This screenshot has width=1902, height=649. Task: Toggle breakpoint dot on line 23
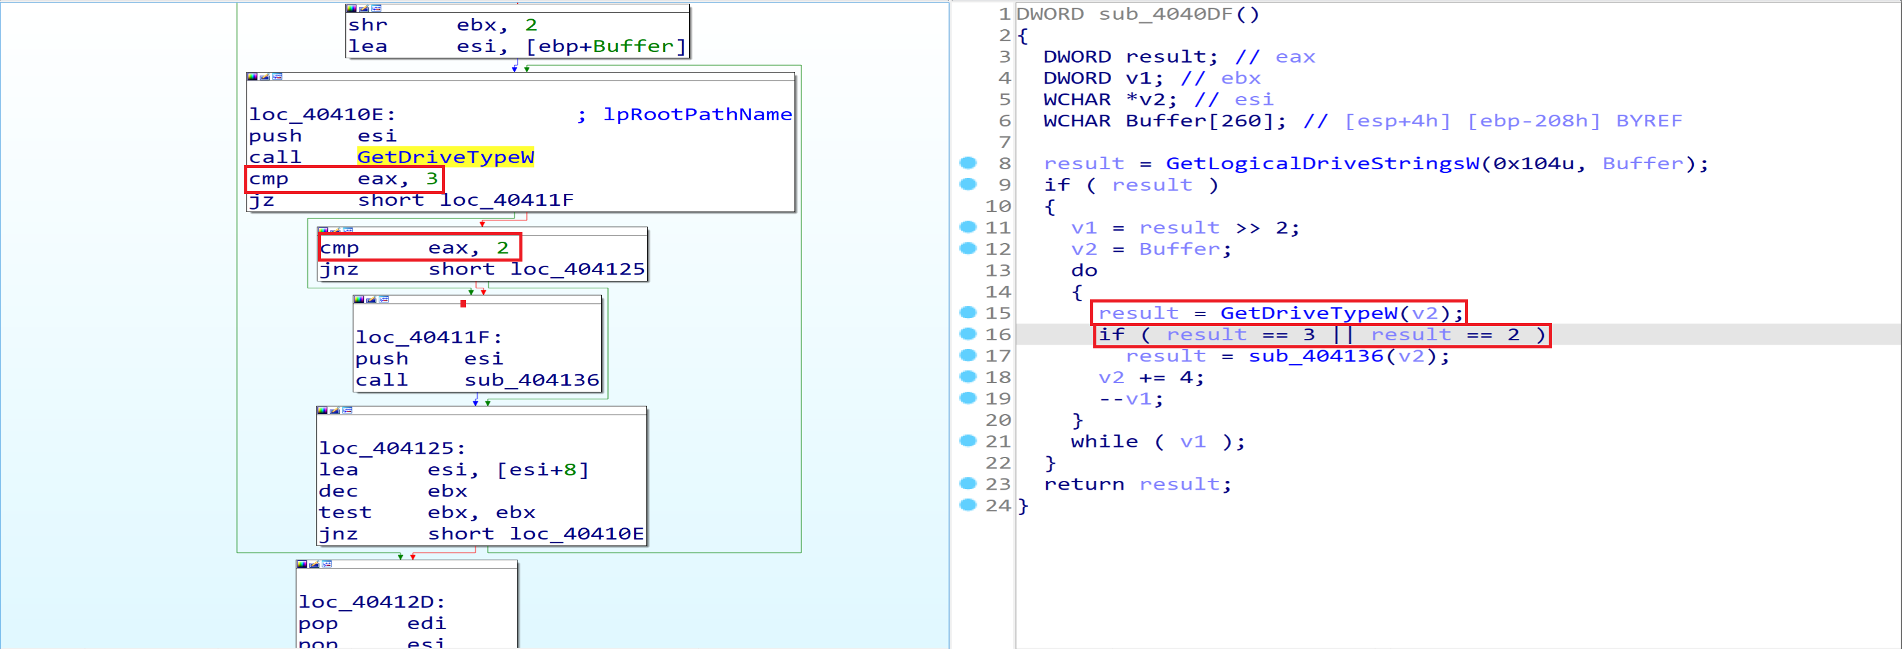click(x=968, y=484)
